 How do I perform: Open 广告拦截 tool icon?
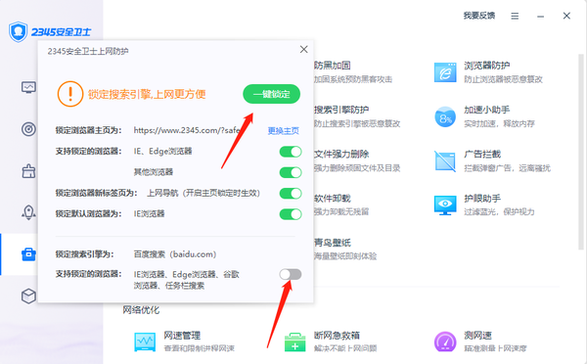pyautogui.click(x=445, y=161)
